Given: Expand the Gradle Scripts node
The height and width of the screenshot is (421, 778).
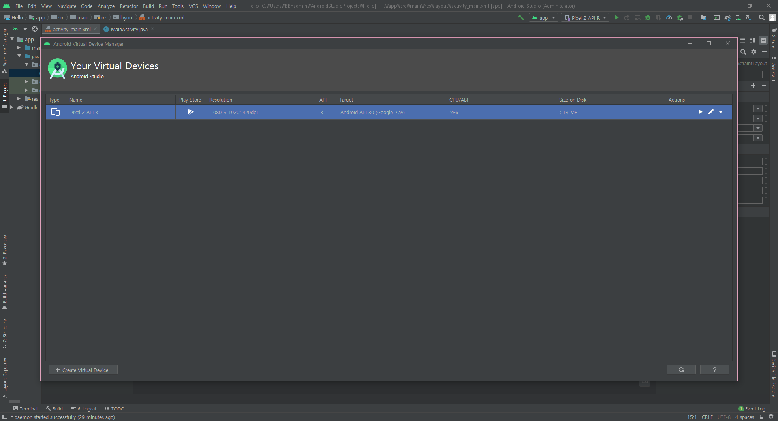Looking at the screenshot, I should tap(12, 107).
